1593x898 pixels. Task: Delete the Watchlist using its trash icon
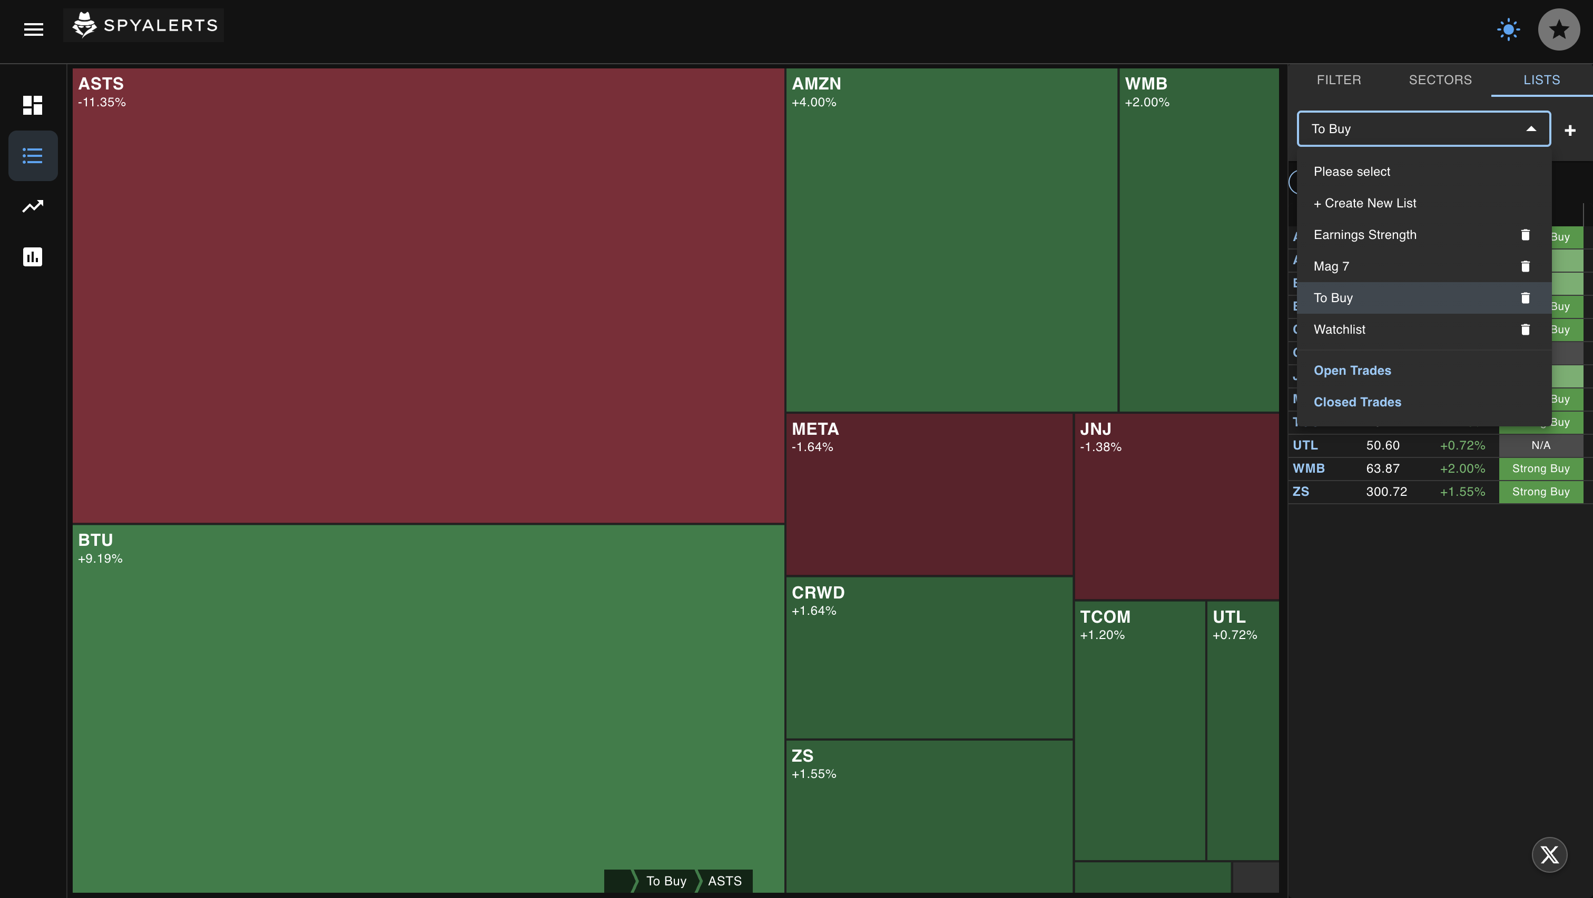pos(1525,329)
